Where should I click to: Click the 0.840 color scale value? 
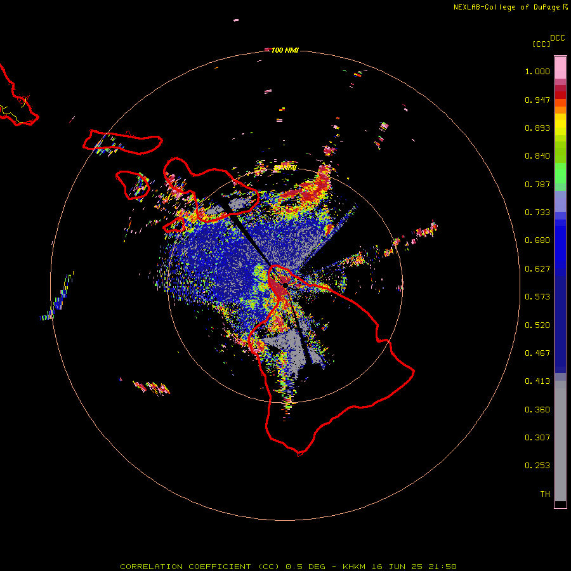pyautogui.click(x=537, y=156)
